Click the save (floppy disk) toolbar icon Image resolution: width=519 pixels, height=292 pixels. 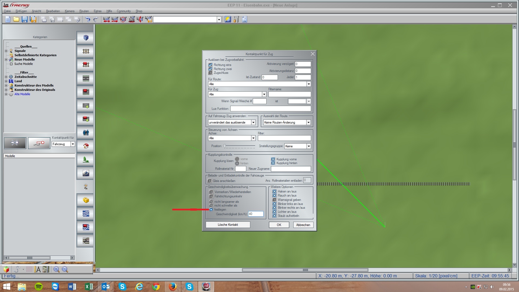point(25,19)
